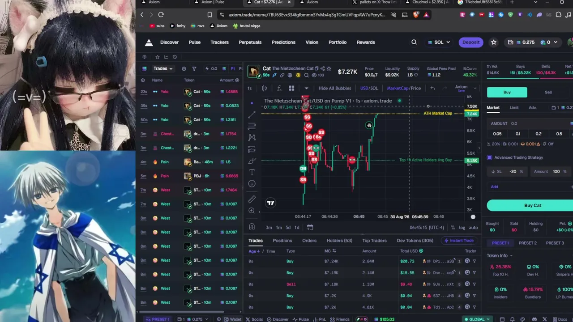The image size is (573, 322).
Task: Reload the browser page
Action: [x=161, y=15]
